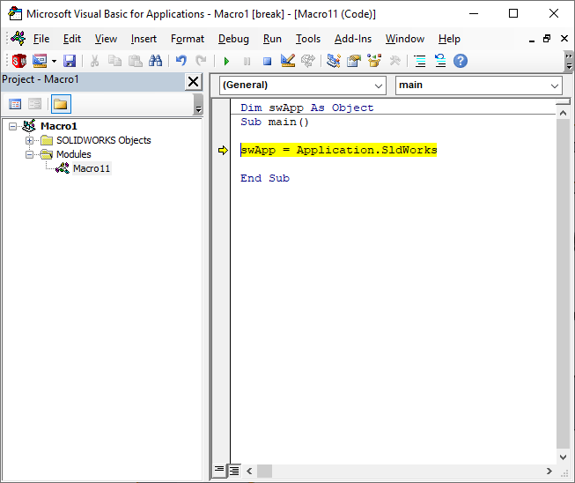Image resolution: width=575 pixels, height=483 pixels.
Task: Toggle Folders view in Project panel
Action: pyautogui.click(x=61, y=104)
